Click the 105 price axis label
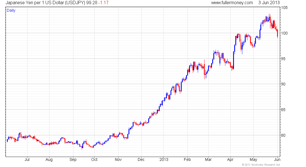 coord(284,8)
